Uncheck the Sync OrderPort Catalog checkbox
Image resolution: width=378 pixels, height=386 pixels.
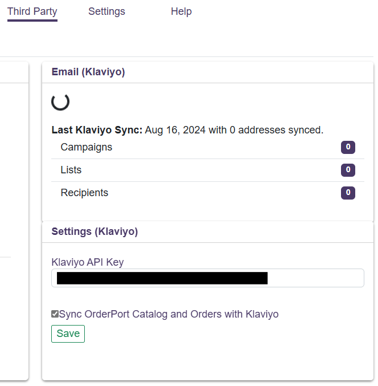(x=55, y=314)
